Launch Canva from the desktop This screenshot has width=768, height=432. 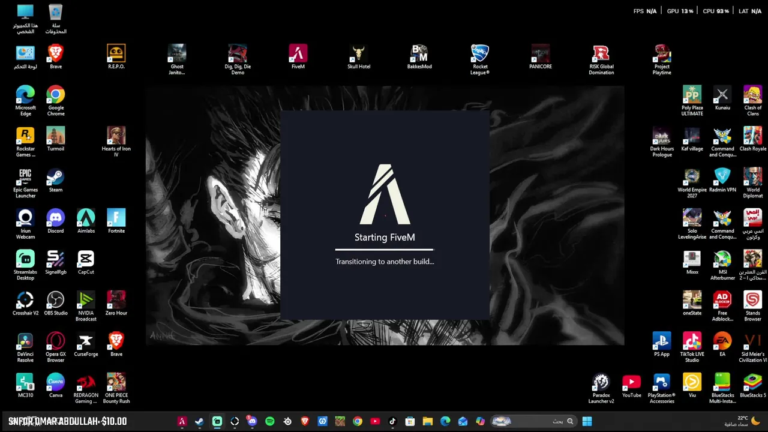[x=56, y=386]
